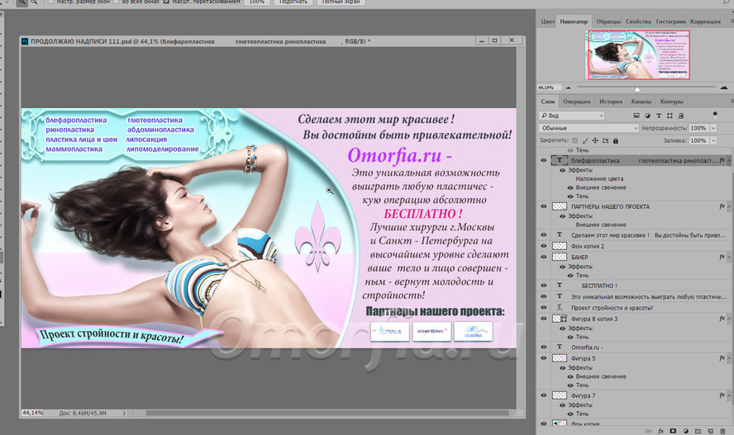Create a new layer group folder
734x435 pixels.
pos(698,431)
